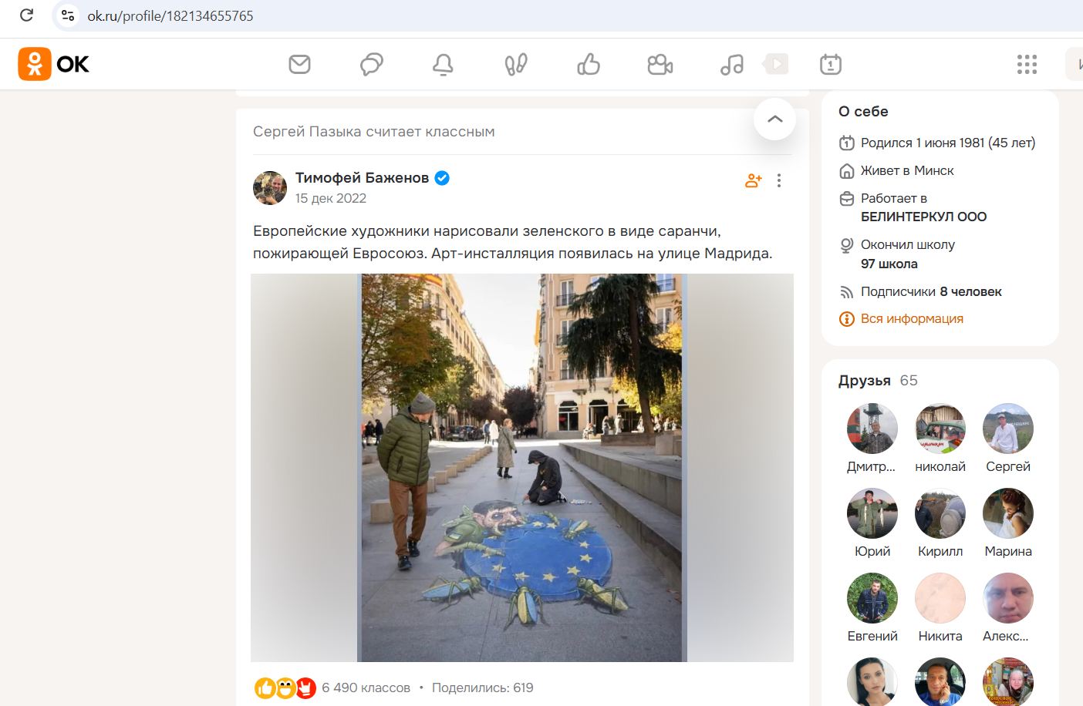Subscribe to Тимофей Баженов with add-person icon
The width and height of the screenshot is (1083, 706).
754,180
